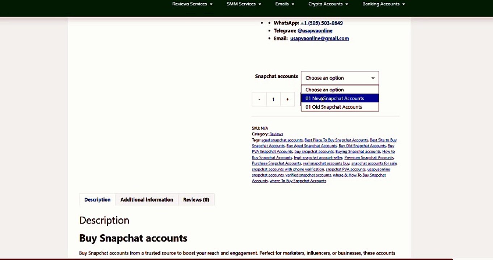493x260 pixels.
Task: Open the Reviews (0) tab
Action: point(196,200)
